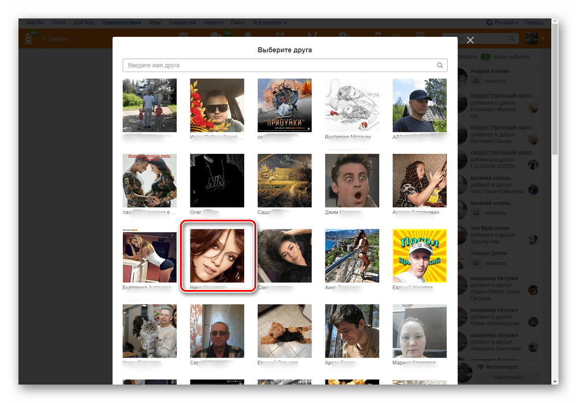The width and height of the screenshot is (577, 403).
Task: Go to Мой Мир in top bar
Action: point(84,22)
